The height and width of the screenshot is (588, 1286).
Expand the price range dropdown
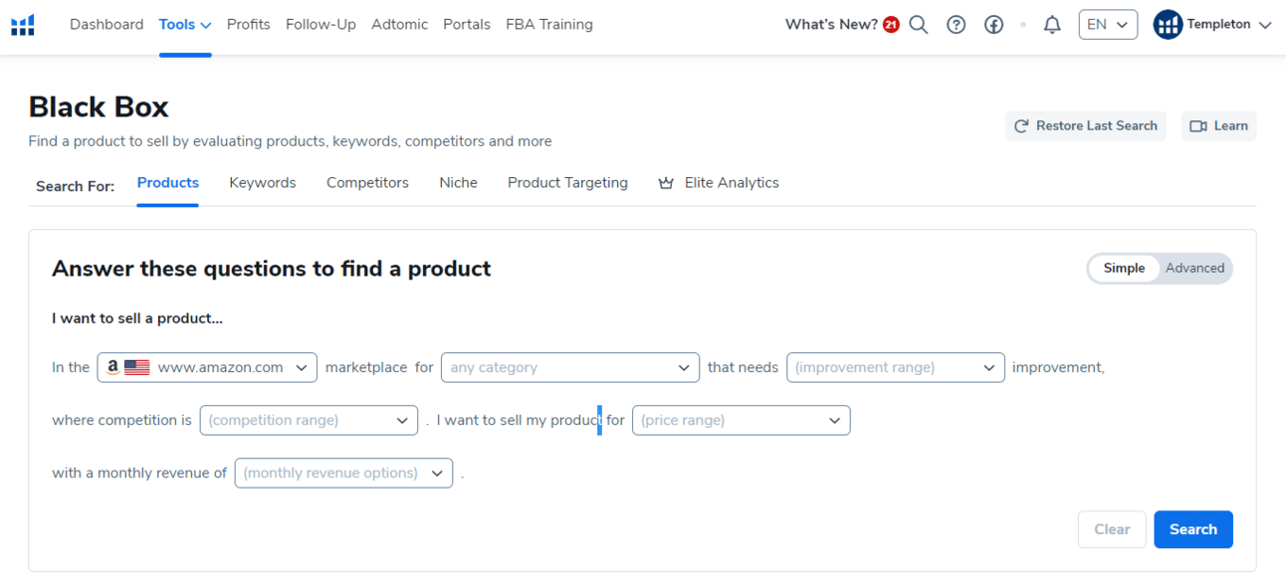[x=741, y=420]
